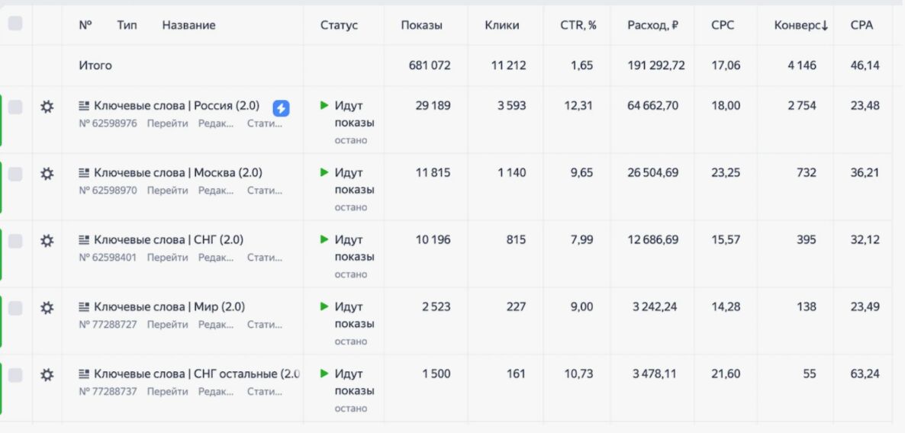The width and height of the screenshot is (905, 433).
Task: Tick checkbox for Ключевые слова | СНГ row
Action: point(15,240)
